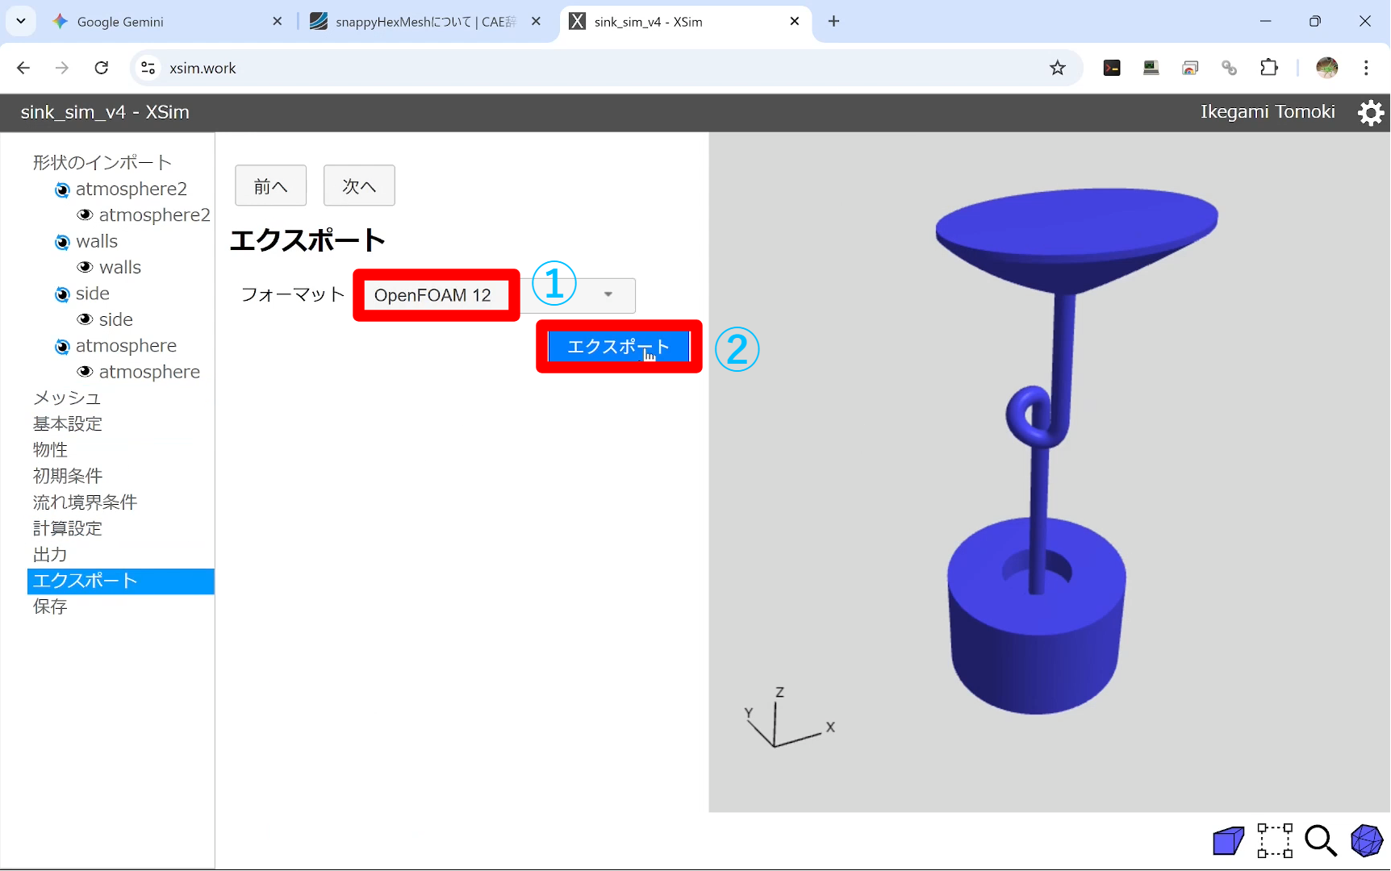Screen dimensions: 1391x871
Task: Click the xsim.work address bar
Action: point(565,68)
